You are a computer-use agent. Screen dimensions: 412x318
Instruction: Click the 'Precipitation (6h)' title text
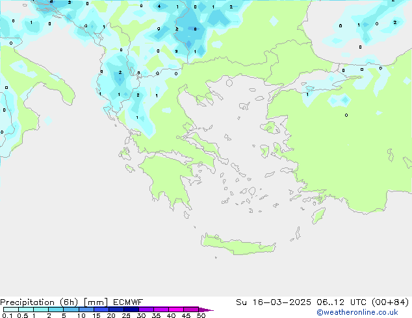(x=39, y=302)
